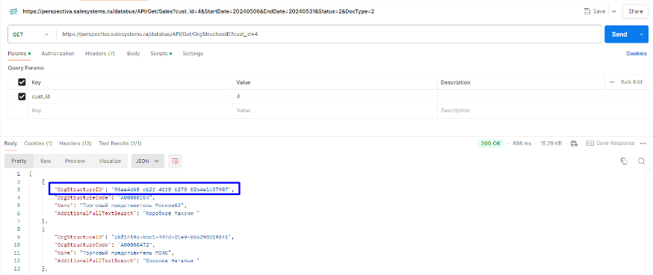Viewport: 653px width, 275px height.
Task: Select the Preview view mode
Action: (x=75, y=161)
